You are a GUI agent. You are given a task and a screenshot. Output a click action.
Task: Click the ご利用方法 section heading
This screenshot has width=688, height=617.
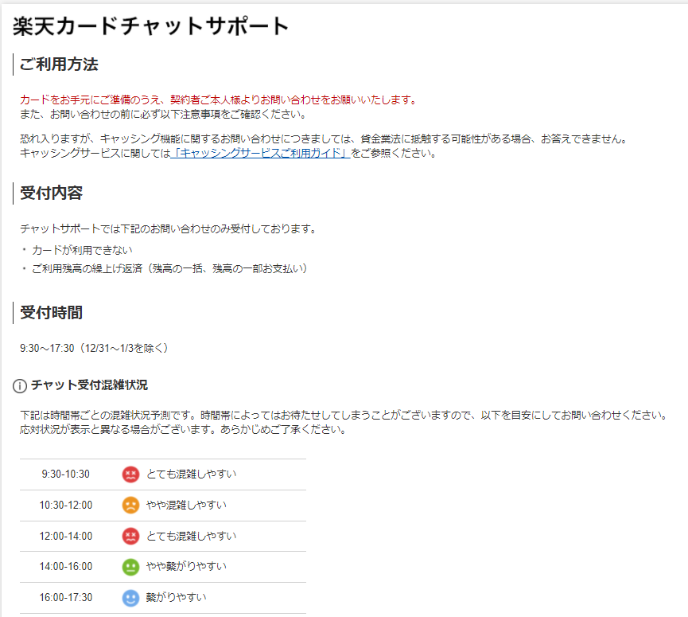(x=59, y=64)
